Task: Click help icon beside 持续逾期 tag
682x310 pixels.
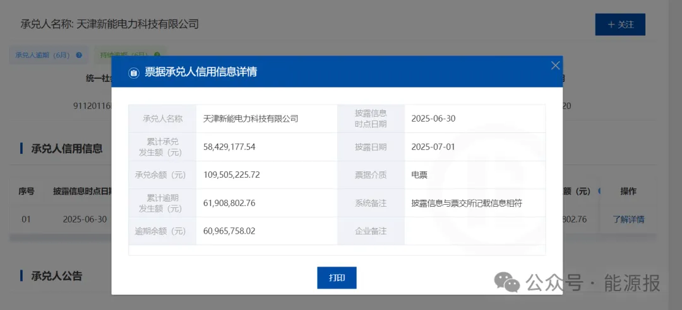Action: pos(157,55)
